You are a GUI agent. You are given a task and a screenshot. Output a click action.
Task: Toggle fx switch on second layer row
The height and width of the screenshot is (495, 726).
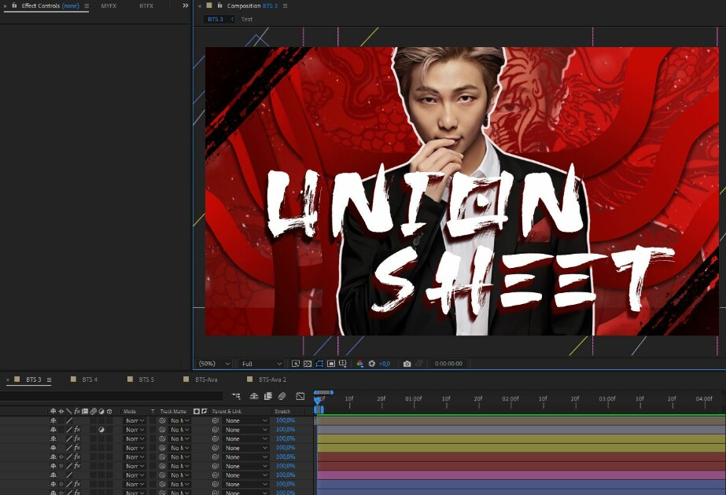click(x=77, y=430)
